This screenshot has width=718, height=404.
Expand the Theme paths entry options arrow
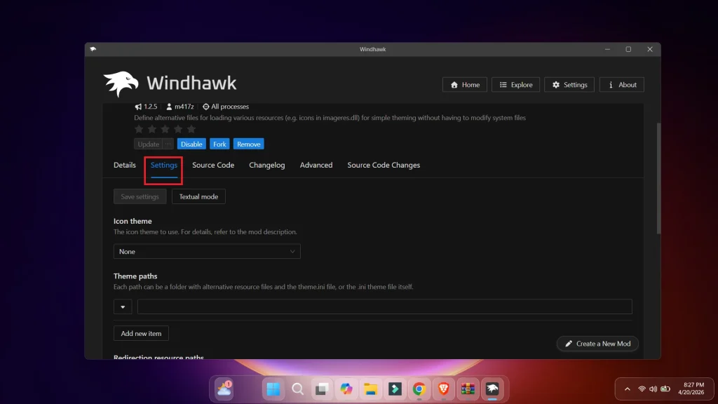(123, 307)
